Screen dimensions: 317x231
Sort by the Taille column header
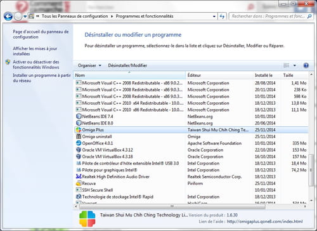click(x=295, y=76)
